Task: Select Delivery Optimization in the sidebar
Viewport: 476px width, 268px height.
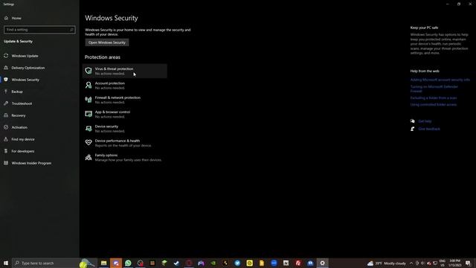Action: [x=39, y=68]
